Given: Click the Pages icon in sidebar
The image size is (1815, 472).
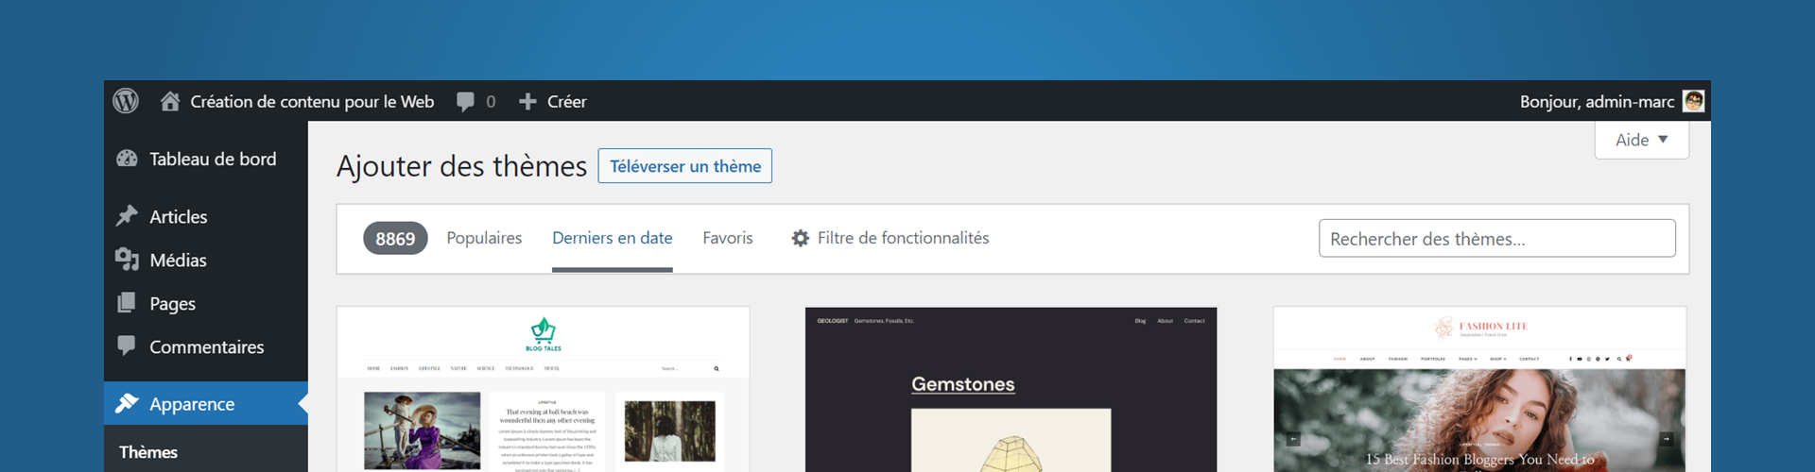Looking at the screenshot, I should coord(127,303).
